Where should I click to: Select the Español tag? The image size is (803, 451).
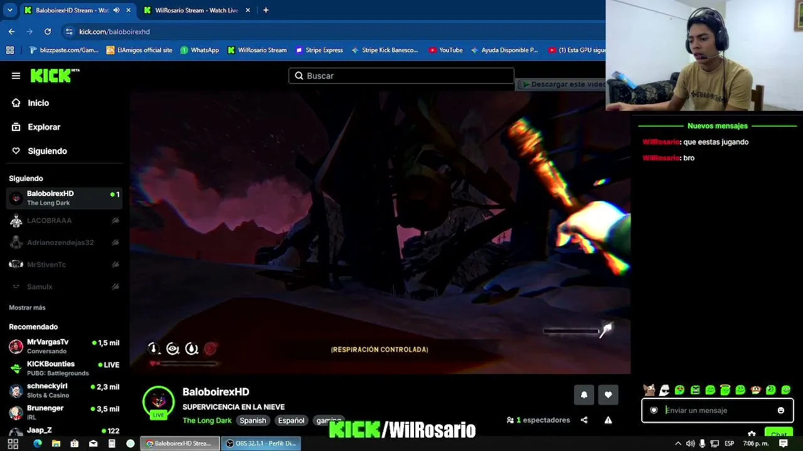point(291,420)
